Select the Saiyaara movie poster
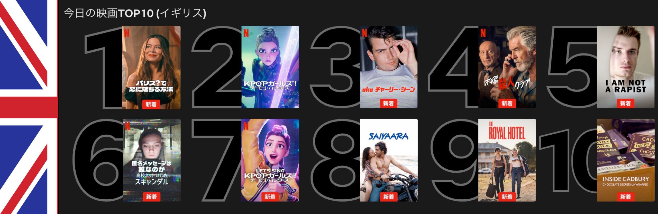 point(389,160)
